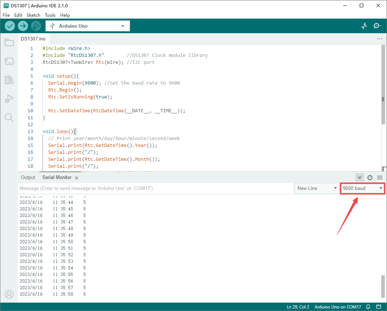Toggle autoscroll in the Serial Monitor
This screenshot has width=387, height=311.
tap(360, 178)
